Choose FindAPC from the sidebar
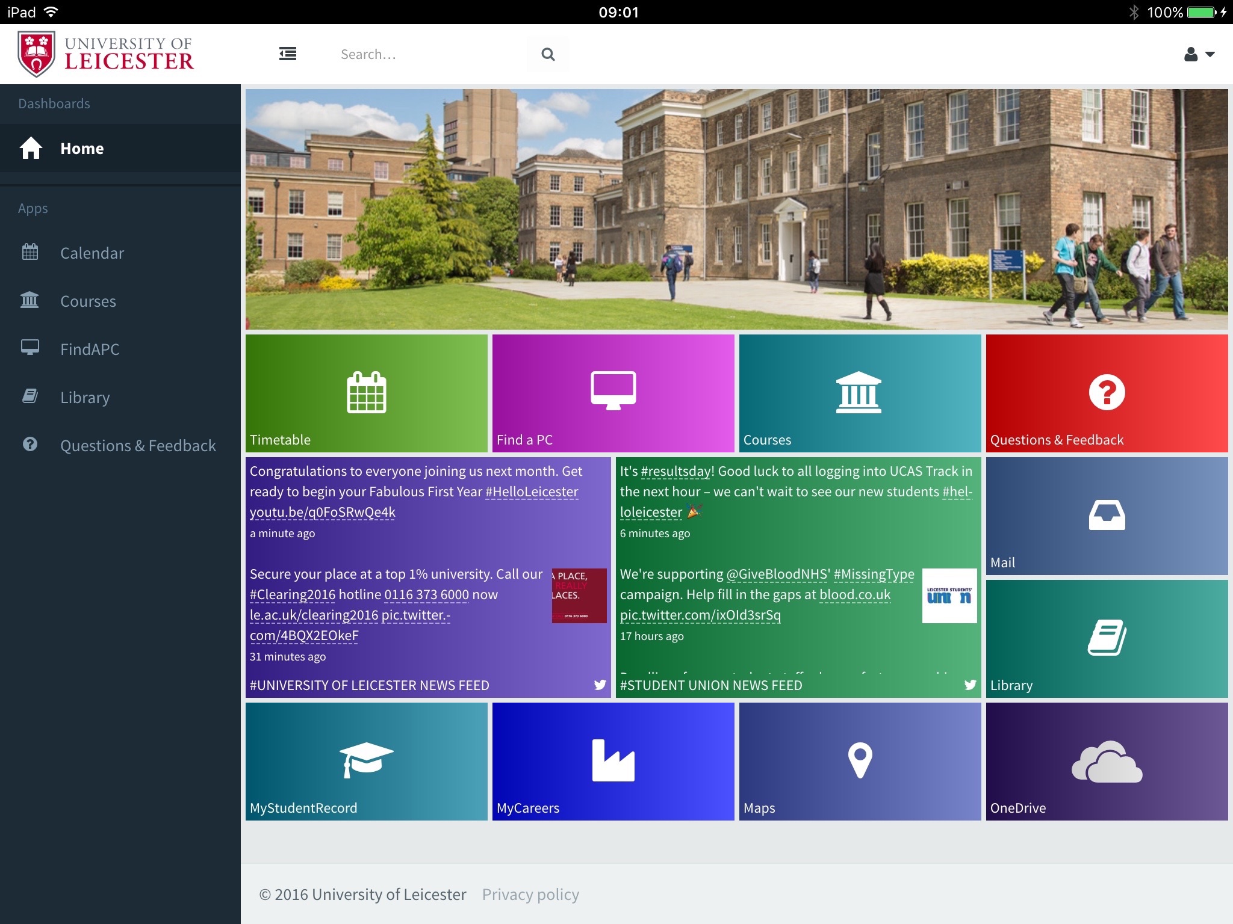1233x924 pixels. 89,349
